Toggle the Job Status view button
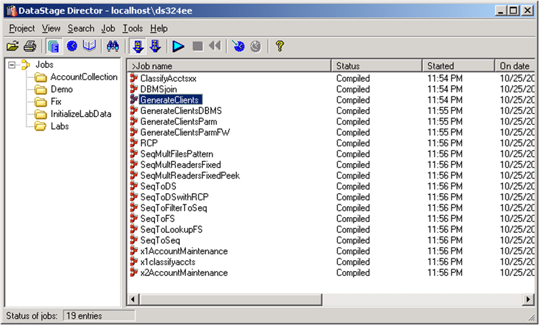 point(53,46)
